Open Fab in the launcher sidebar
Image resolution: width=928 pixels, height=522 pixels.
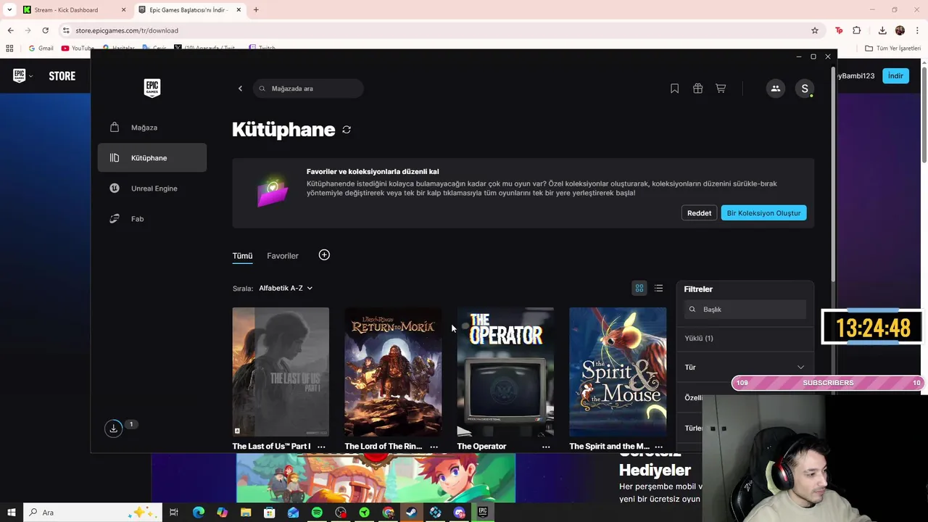point(152,219)
